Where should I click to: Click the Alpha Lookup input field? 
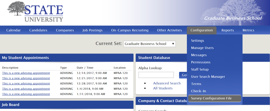[x=156, y=75]
